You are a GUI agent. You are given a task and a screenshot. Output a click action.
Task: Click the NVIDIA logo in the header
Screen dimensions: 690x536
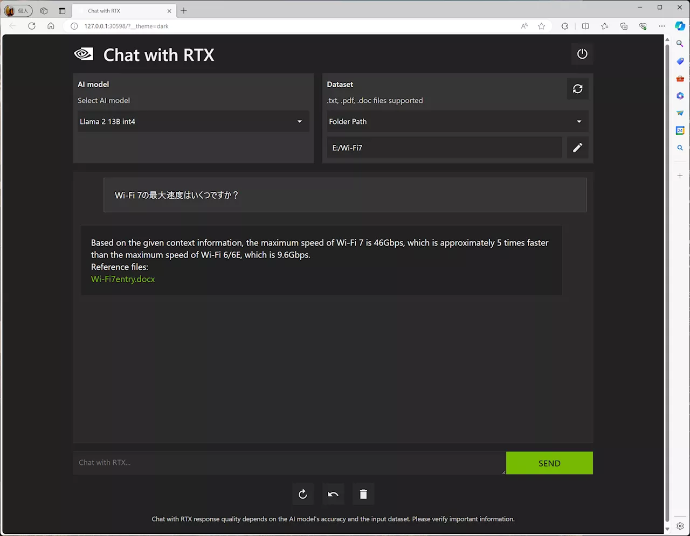point(84,54)
